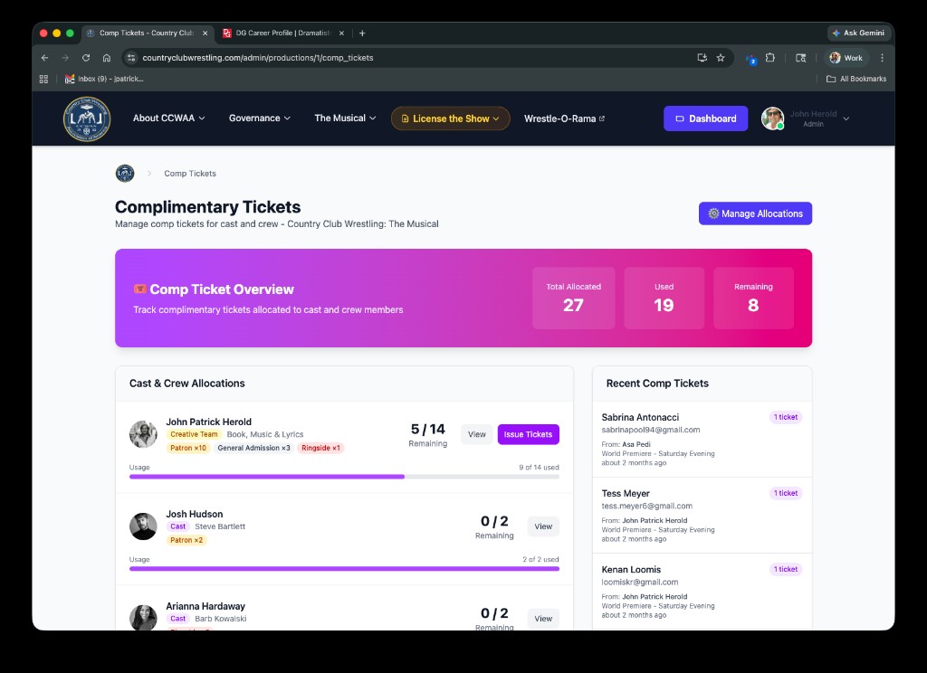Click the Issue Tickets button
The width and height of the screenshot is (927, 673).
[528, 434]
